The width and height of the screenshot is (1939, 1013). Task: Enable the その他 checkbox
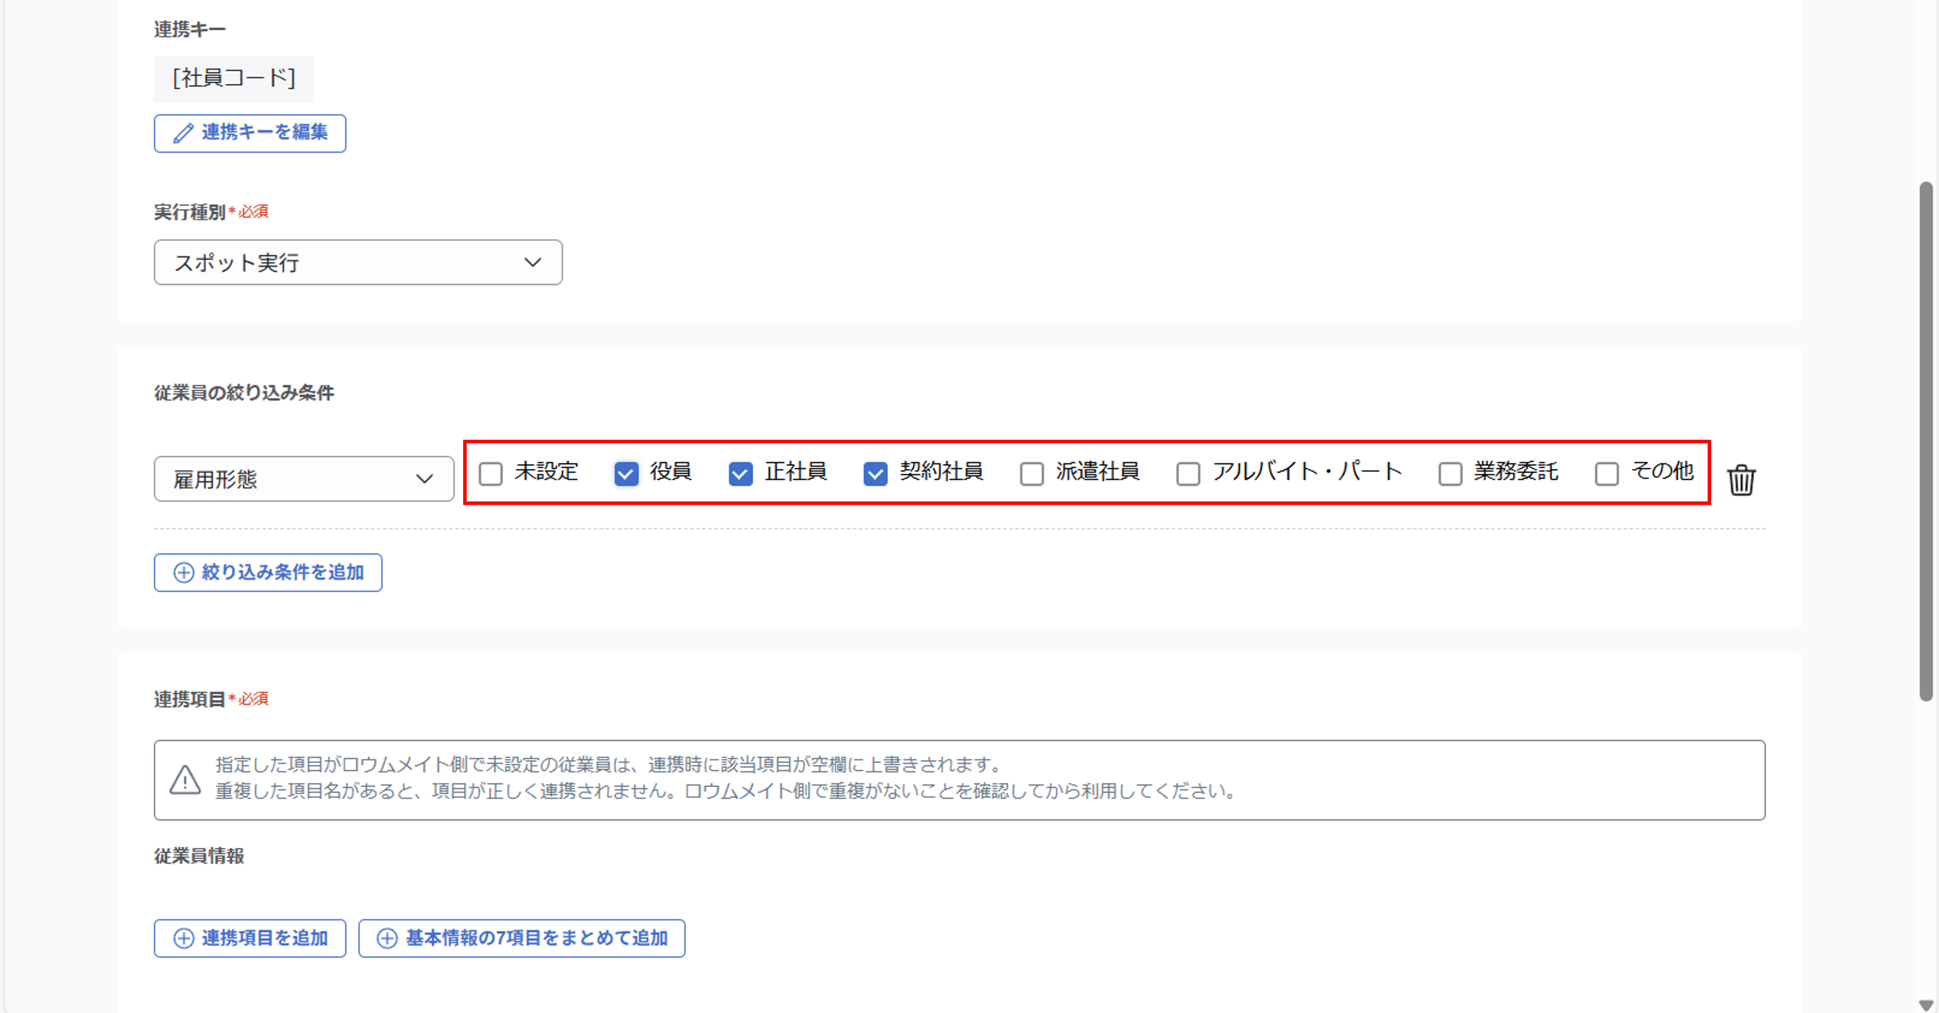point(1607,473)
